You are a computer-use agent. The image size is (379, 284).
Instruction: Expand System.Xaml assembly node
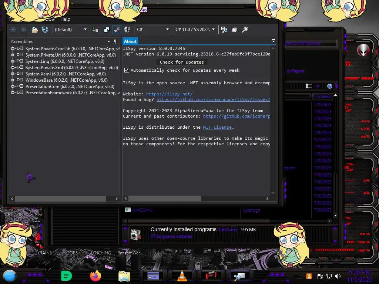[x=13, y=74]
